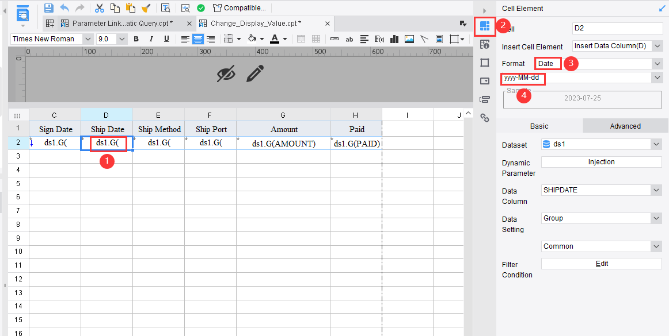
Task: Open the font color picker
Action: 276,38
